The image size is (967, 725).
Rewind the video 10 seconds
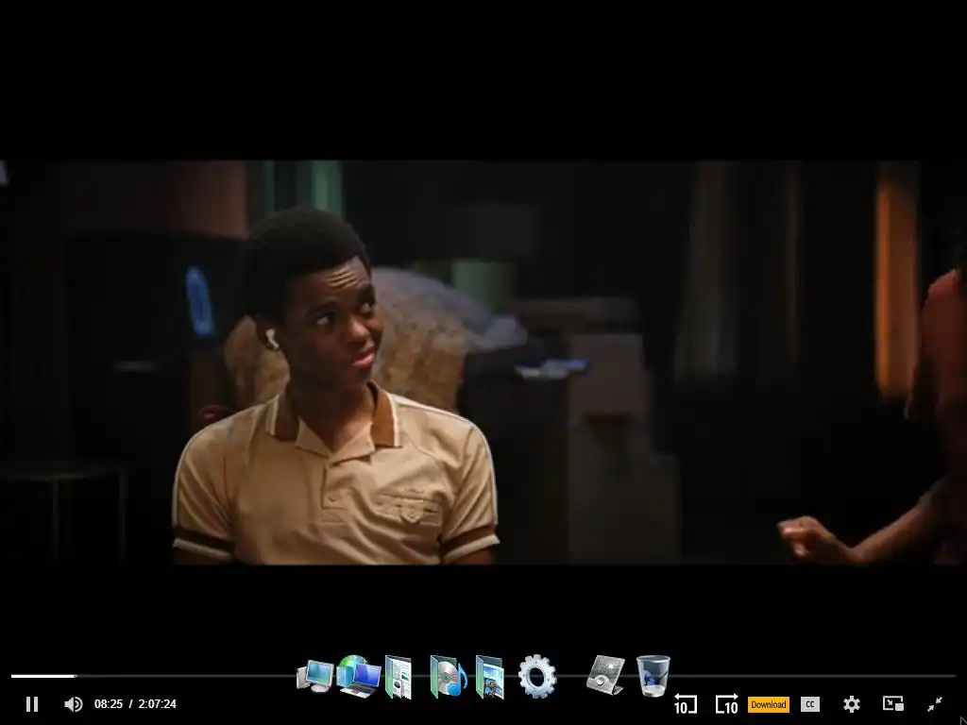pyautogui.click(x=686, y=704)
